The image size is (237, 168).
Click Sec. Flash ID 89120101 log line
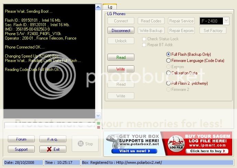pos(37,25)
